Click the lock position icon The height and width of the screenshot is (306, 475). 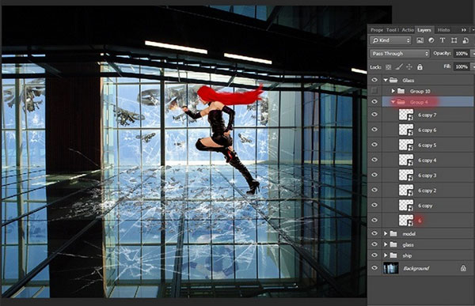[409, 67]
